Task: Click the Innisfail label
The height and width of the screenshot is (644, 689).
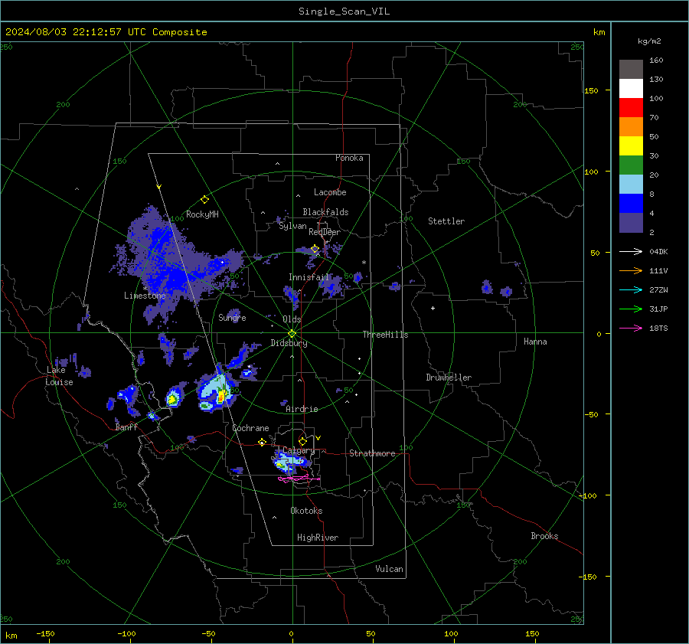Action: 309,277
